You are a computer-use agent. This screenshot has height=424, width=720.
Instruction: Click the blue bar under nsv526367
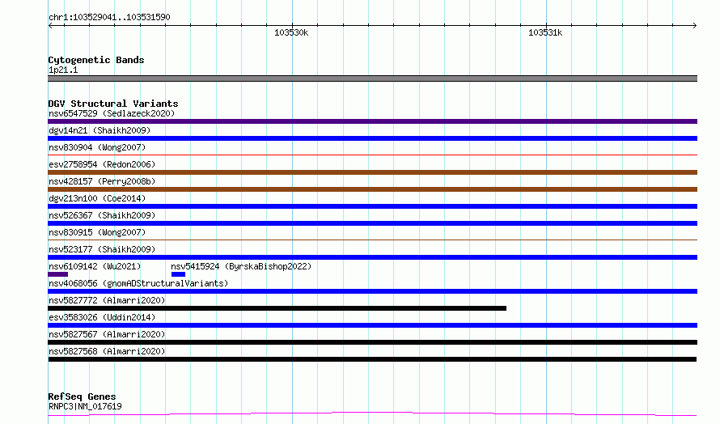(x=372, y=223)
